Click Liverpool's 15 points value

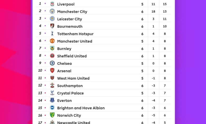165,4
